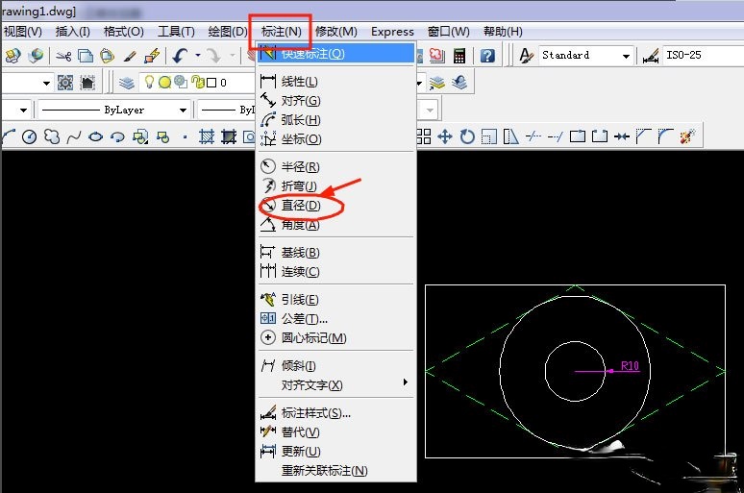Choose 直径(D) dimension menu item
Screen dimensions: 744x493
point(335,206)
